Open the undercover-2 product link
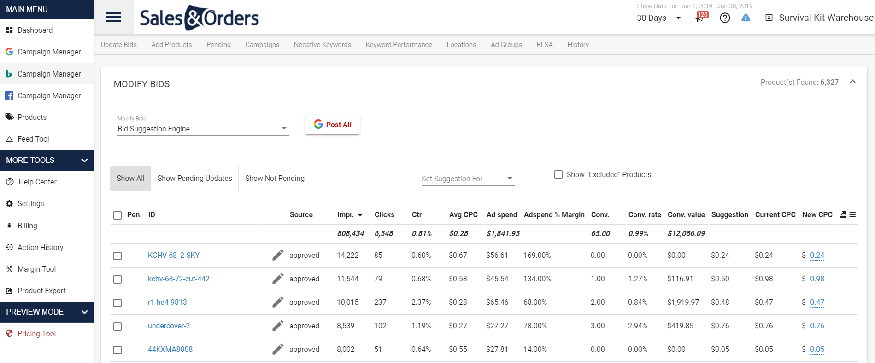The width and height of the screenshot is (875, 363). [x=169, y=326]
